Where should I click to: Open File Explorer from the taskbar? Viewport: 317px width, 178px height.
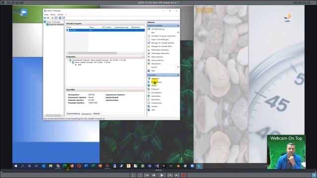(51, 166)
